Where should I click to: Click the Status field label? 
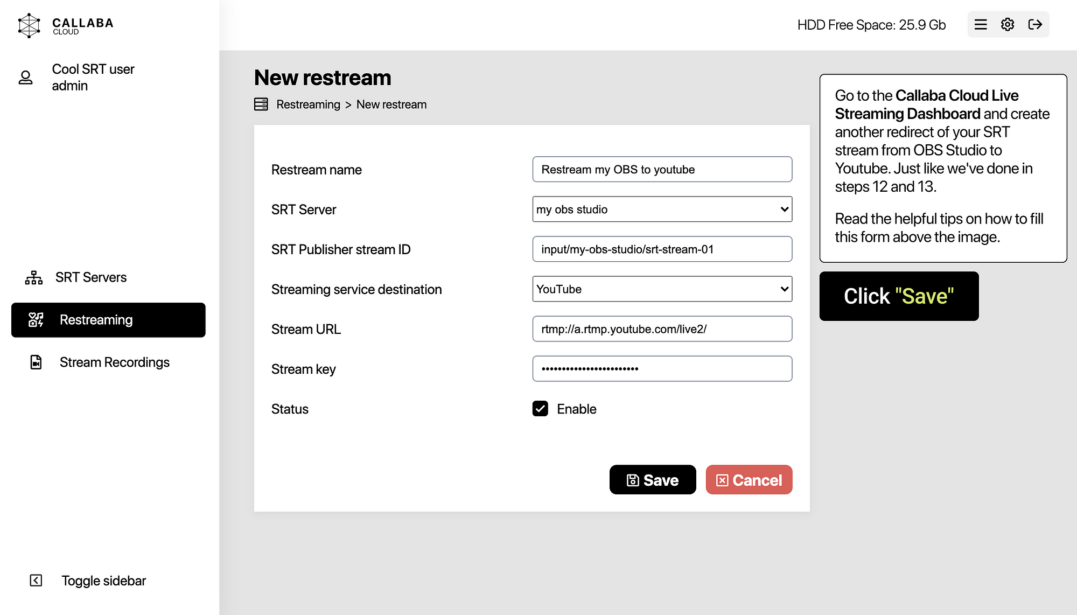290,409
